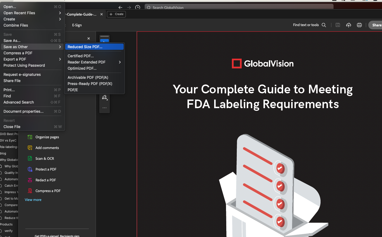Click the print icon in toolbar
Image resolution: width=382 pixels, height=237 pixels.
coord(359,25)
